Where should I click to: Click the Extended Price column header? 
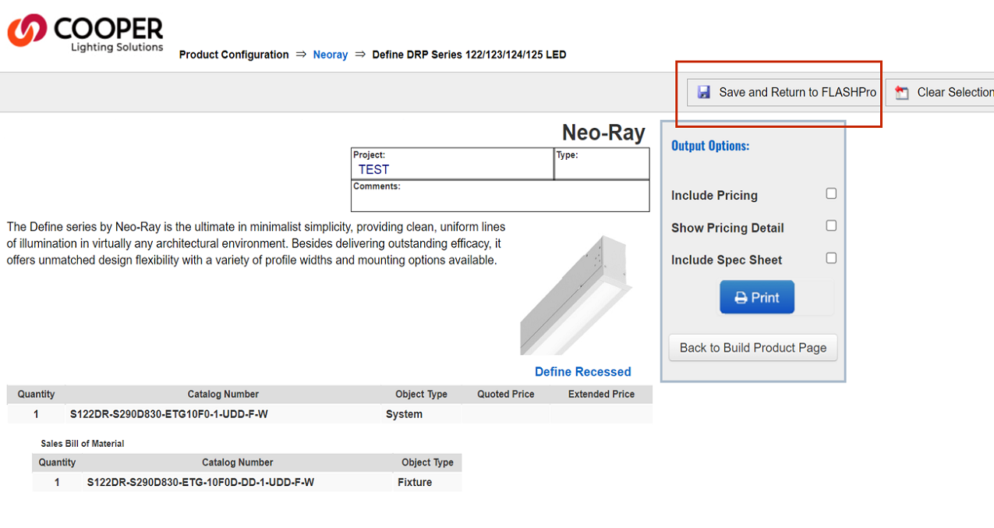[601, 394]
